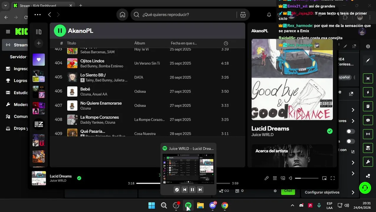Enter Spotify fullscreen icon

333,178
